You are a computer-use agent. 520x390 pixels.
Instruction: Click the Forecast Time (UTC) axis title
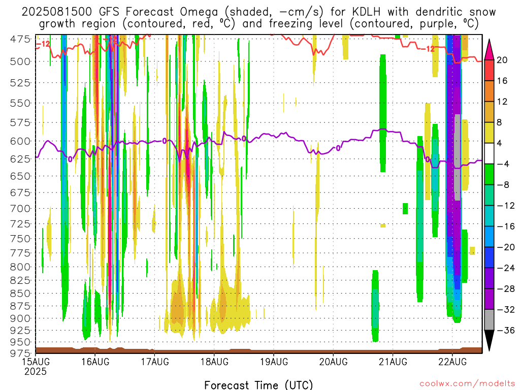pos(258,385)
